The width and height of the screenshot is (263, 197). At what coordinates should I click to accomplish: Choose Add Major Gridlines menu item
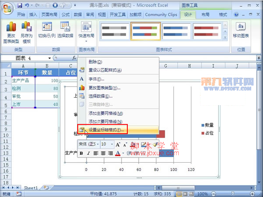(x=118, y=113)
